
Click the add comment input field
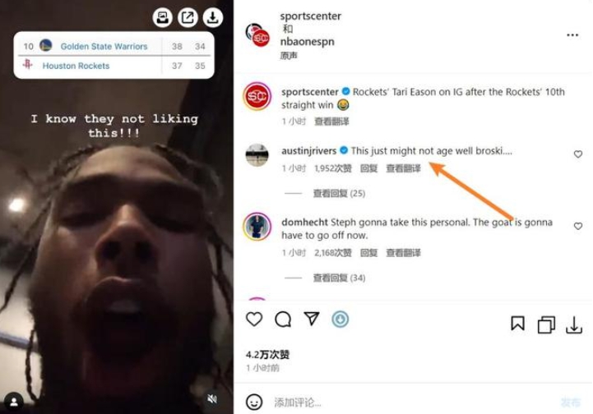point(412,402)
